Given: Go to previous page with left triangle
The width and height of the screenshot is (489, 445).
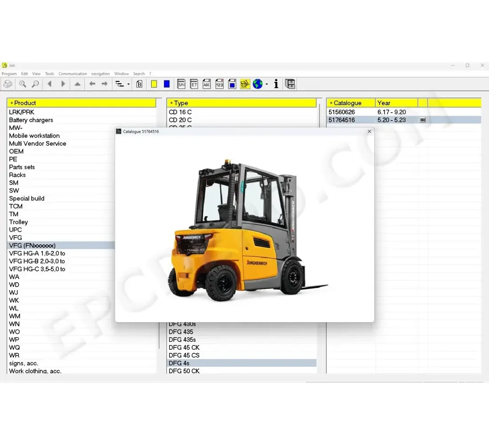Looking at the screenshot, I should point(49,84).
